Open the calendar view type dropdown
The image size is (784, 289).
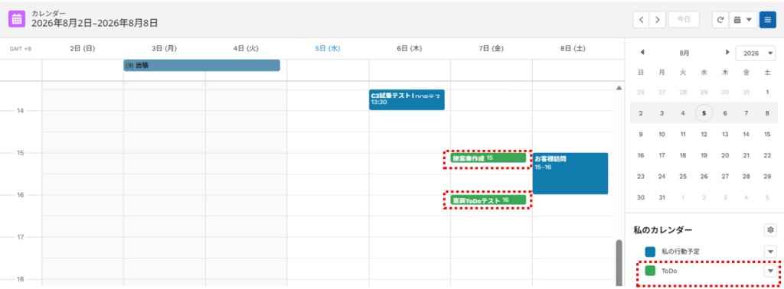pos(743,20)
